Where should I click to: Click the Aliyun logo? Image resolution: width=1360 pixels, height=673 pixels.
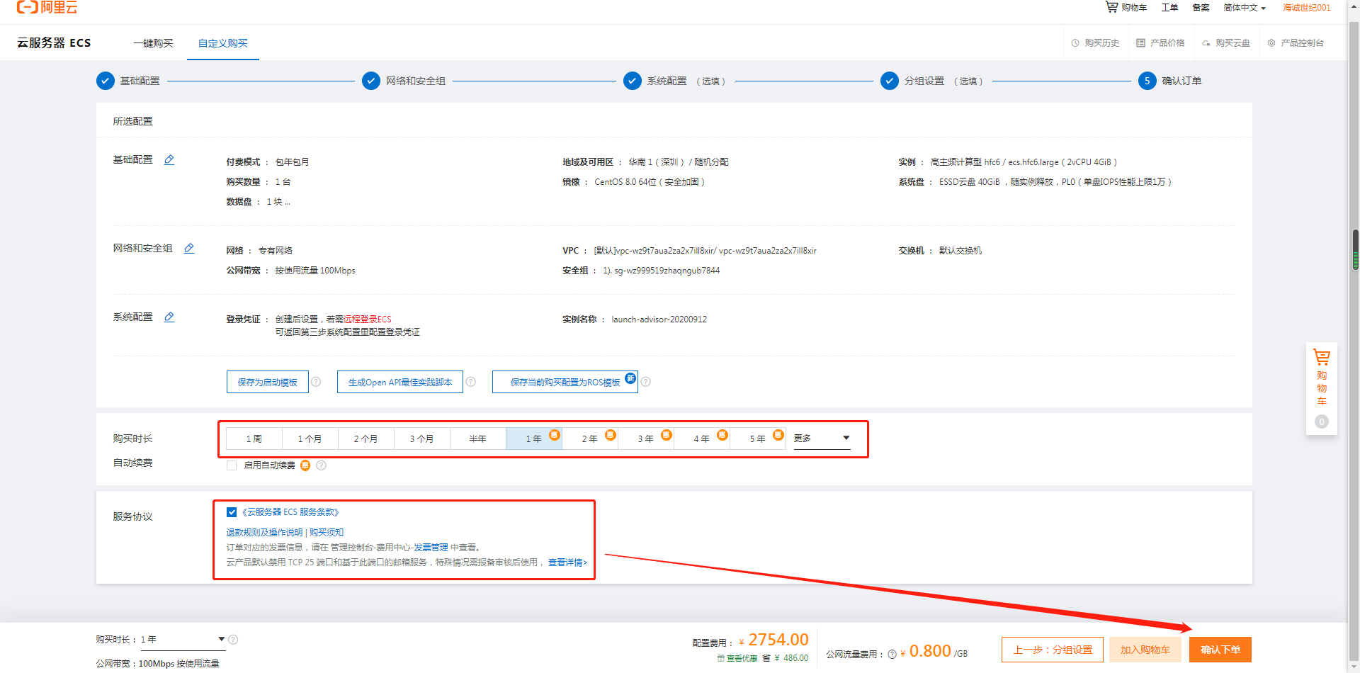pyautogui.click(x=47, y=7)
